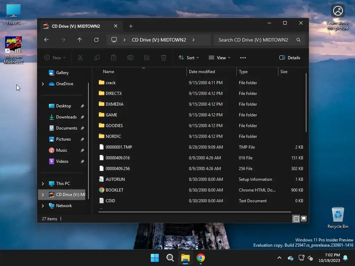Select the Recycle Bin desktop icon
Viewport: 355px width, 266px height.
[338, 218]
